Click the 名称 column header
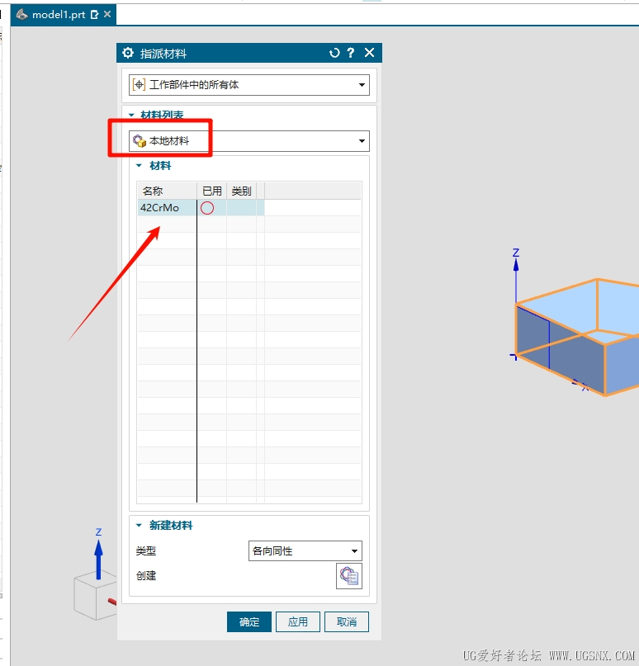The width and height of the screenshot is (639, 666). (x=167, y=191)
